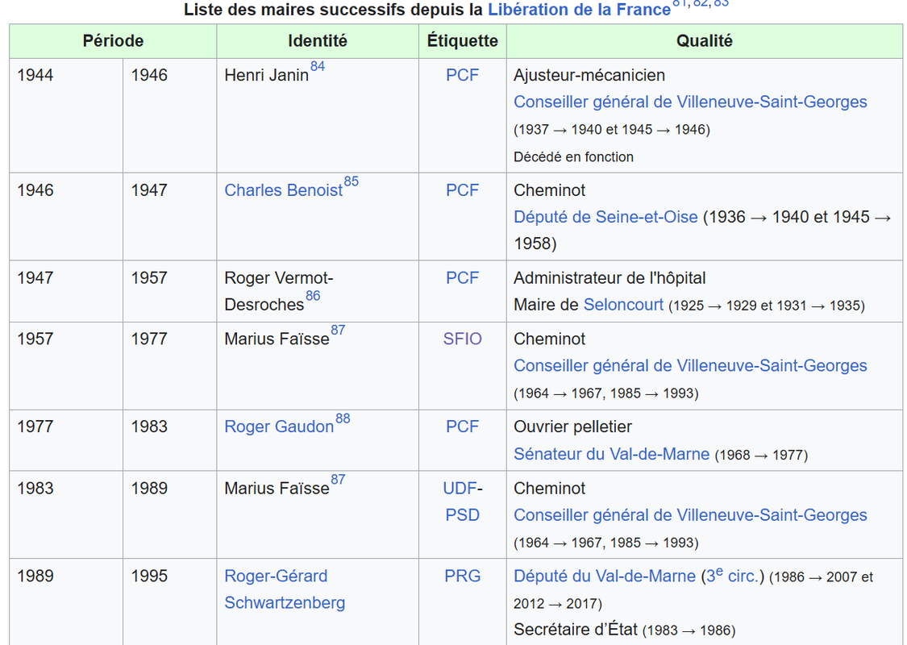Viewport: 907px width, 645px height.
Task: Click the dates (1937 → 1940 et 1945 → 1946)
Action: pos(612,130)
